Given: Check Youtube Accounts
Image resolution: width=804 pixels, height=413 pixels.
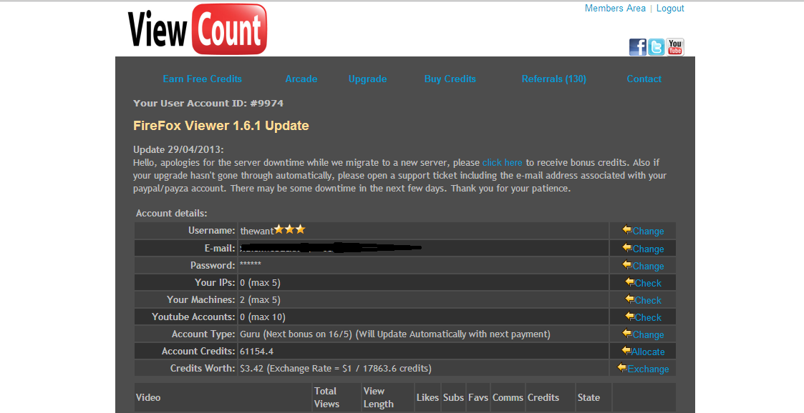Looking at the screenshot, I should (648, 317).
